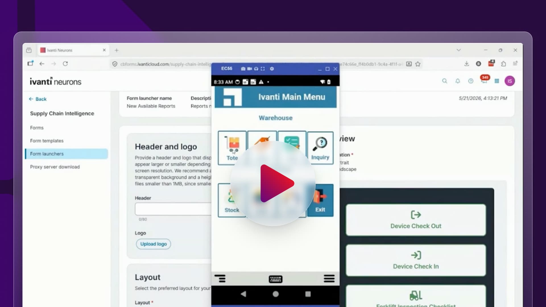Open the Inquiry menu tile
546x307 pixels.
click(320, 148)
